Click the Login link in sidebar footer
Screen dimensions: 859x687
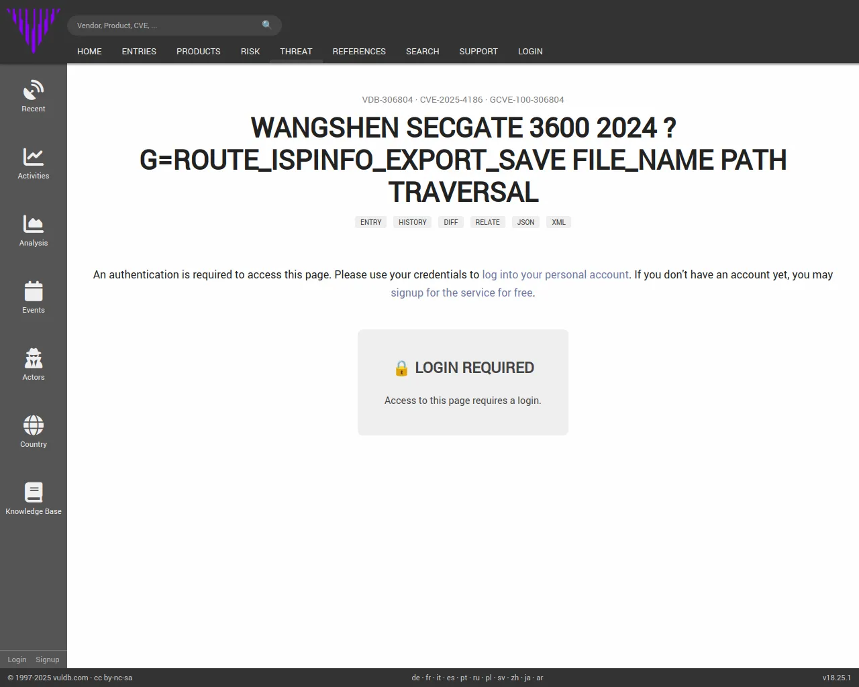pos(17,659)
